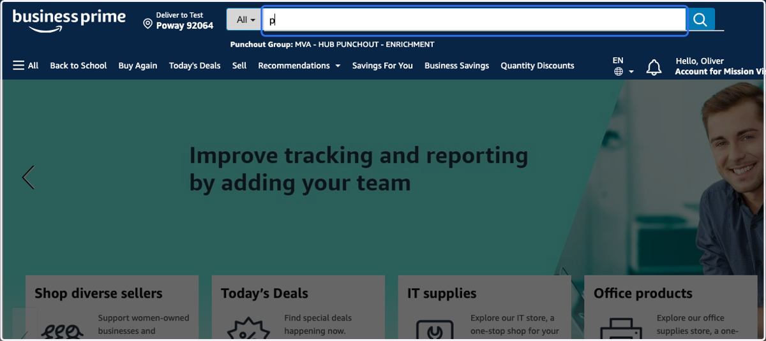Open the All search category dropdown
Screen dimensions: 766x341
[x=244, y=20]
